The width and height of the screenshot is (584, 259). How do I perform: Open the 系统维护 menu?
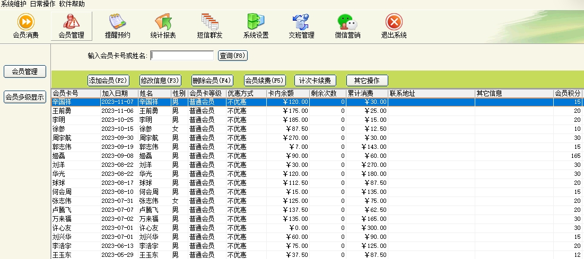coord(14,4)
